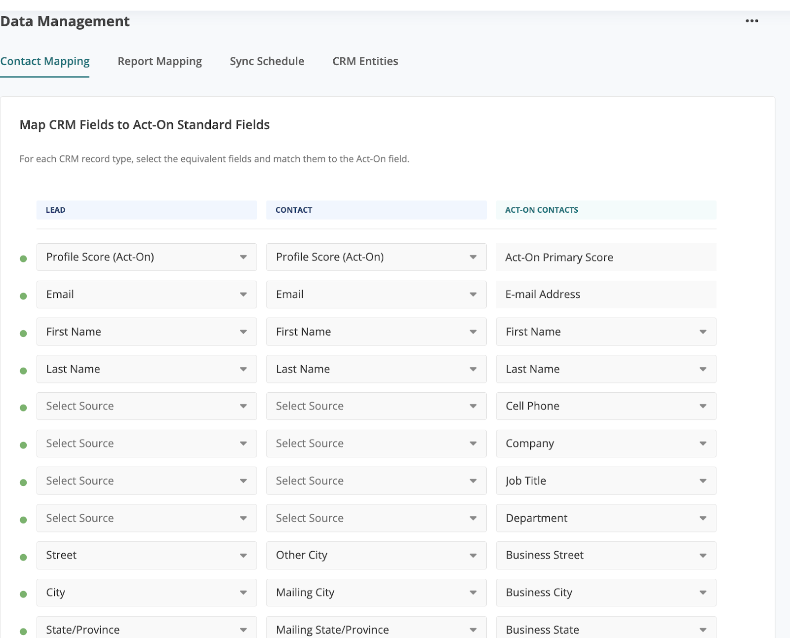Open Act-On Business Street dropdown
Image resolution: width=790 pixels, height=638 pixels.
(x=606, y=556)
